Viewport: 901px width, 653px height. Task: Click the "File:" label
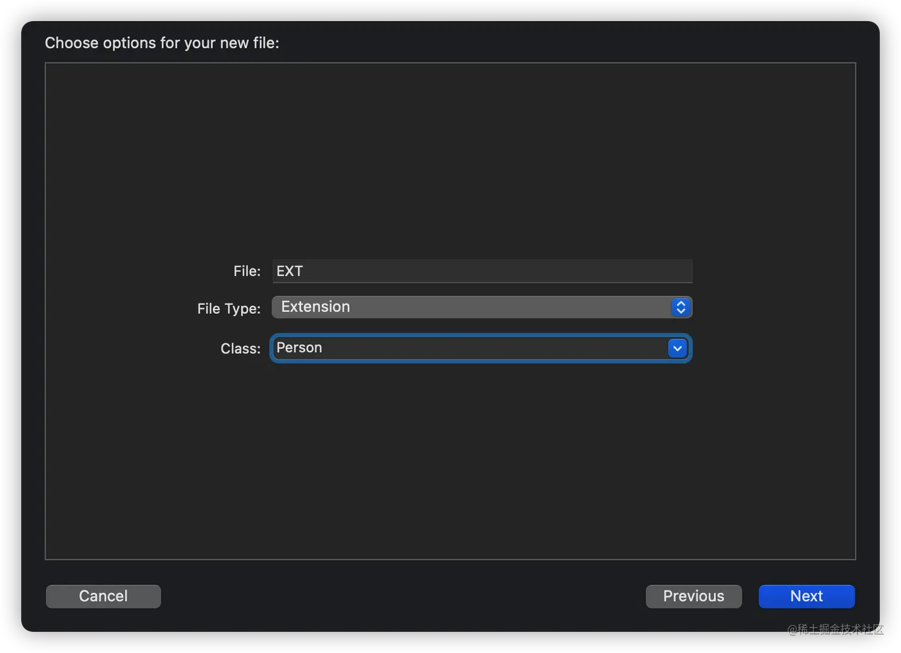click(x=247, y=271)
